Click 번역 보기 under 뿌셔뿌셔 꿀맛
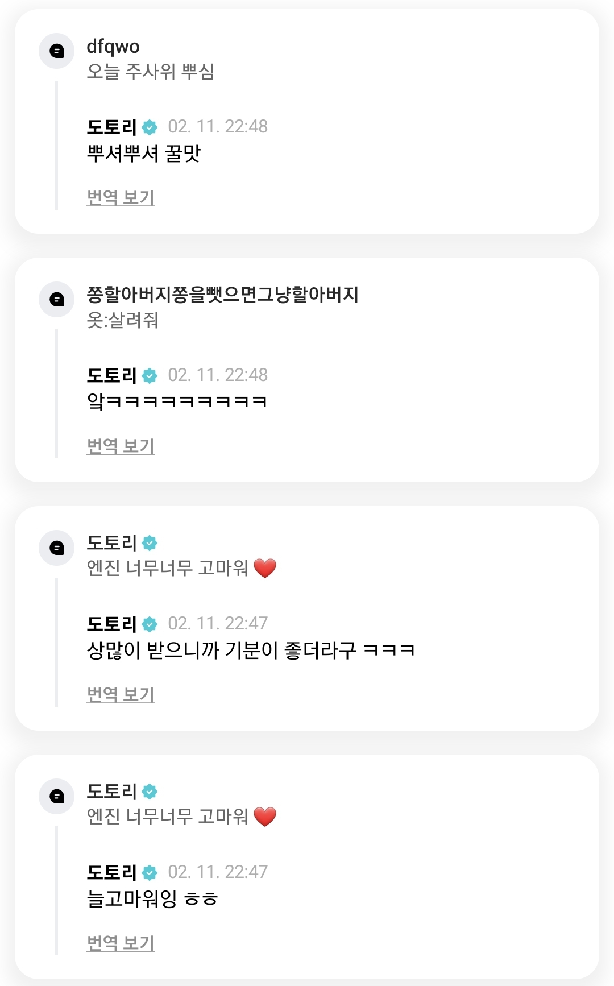Image resolution: width=614 pixels, height=986 pixels. (121, 198)
